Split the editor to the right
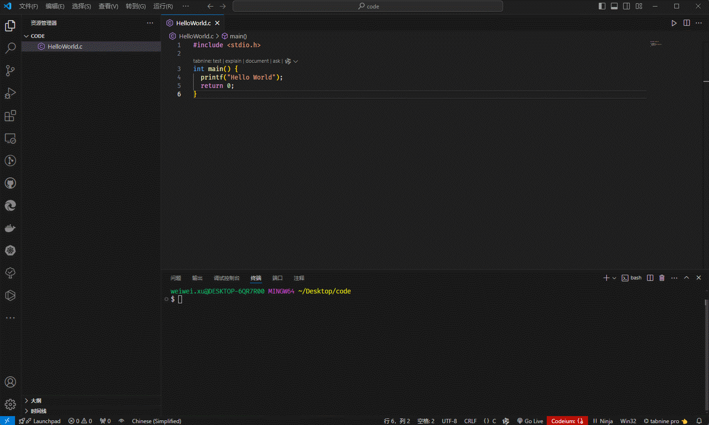Screen dimensions: 709x425 (686, 23)
